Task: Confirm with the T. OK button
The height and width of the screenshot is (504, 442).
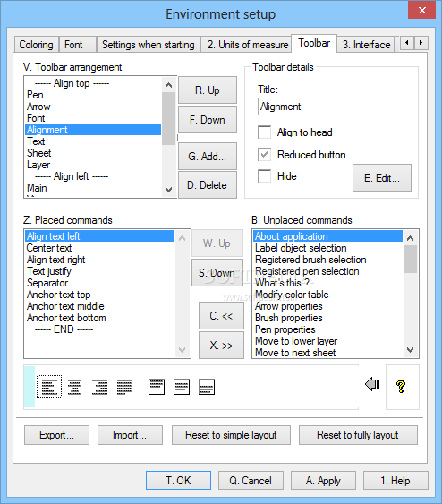Action: (x=179, y=480)
